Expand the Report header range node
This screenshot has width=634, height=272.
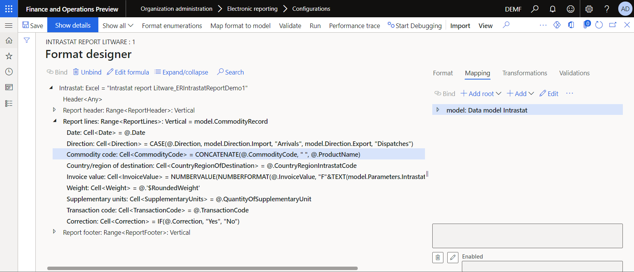(54, 110)
